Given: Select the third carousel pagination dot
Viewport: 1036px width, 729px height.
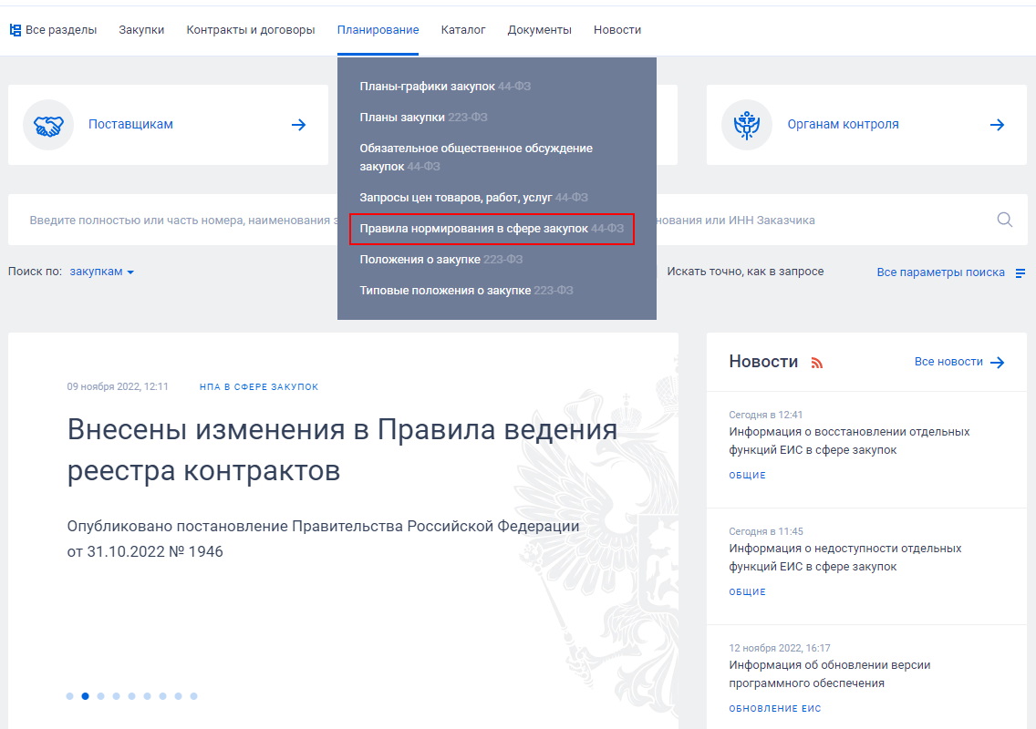Looking at the screenshot, I should pyautogui.click(x=100, y=695).
